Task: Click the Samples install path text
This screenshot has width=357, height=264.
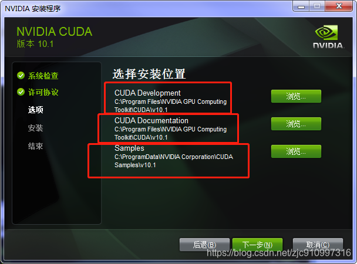Action: pos(174,161)
